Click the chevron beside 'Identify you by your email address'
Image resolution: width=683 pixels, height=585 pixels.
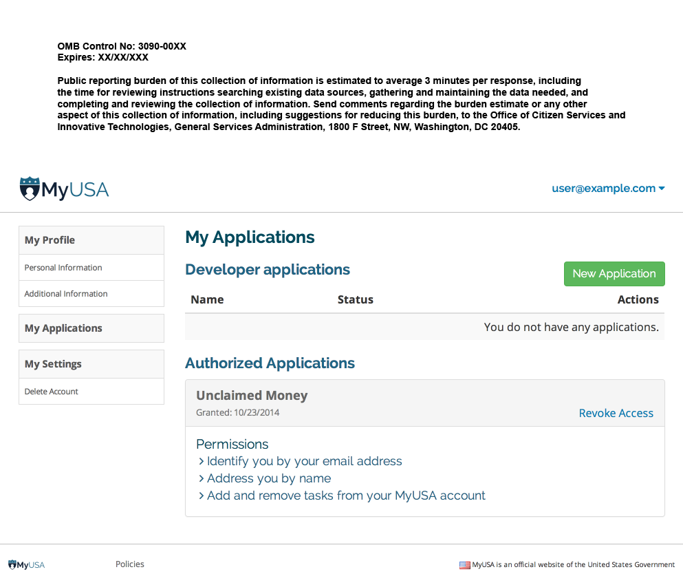tap(201, 462)
